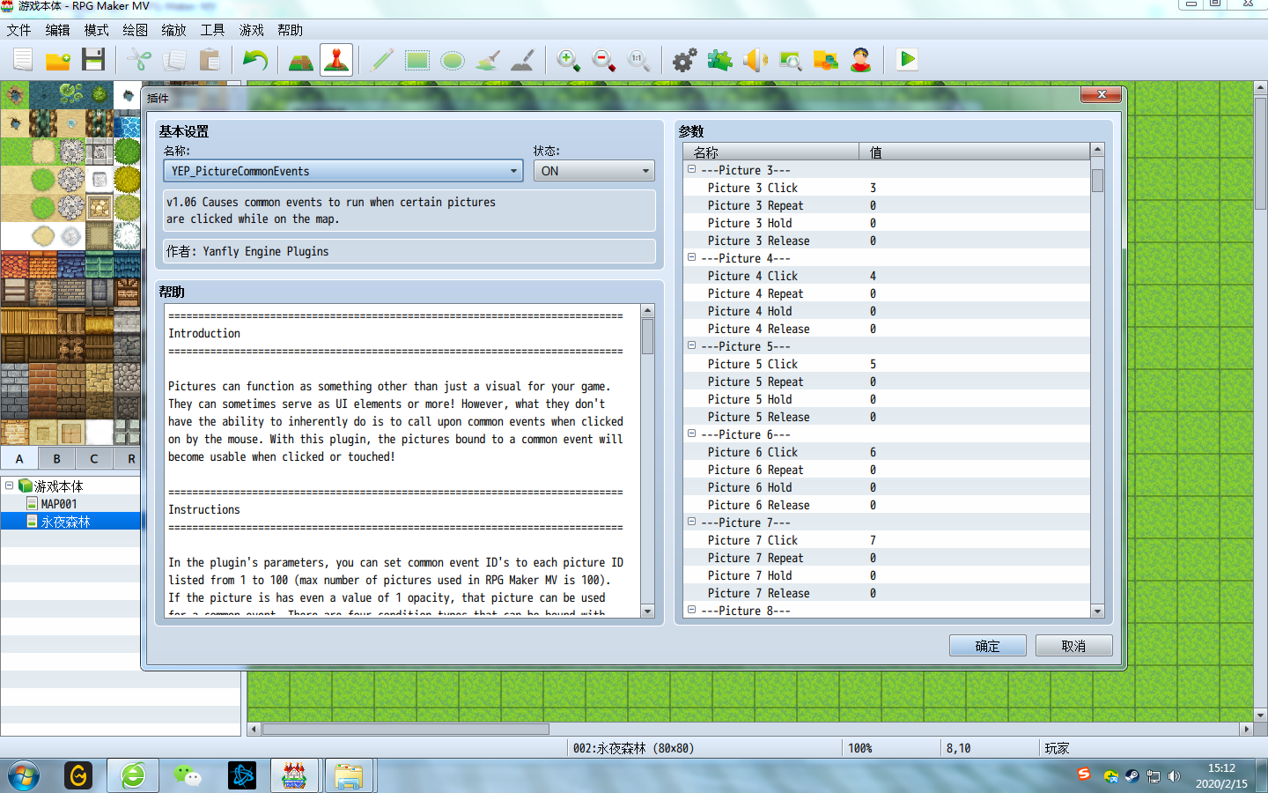
Task: Open the status dropdown showing ON
Action: [x=594, y=171]
